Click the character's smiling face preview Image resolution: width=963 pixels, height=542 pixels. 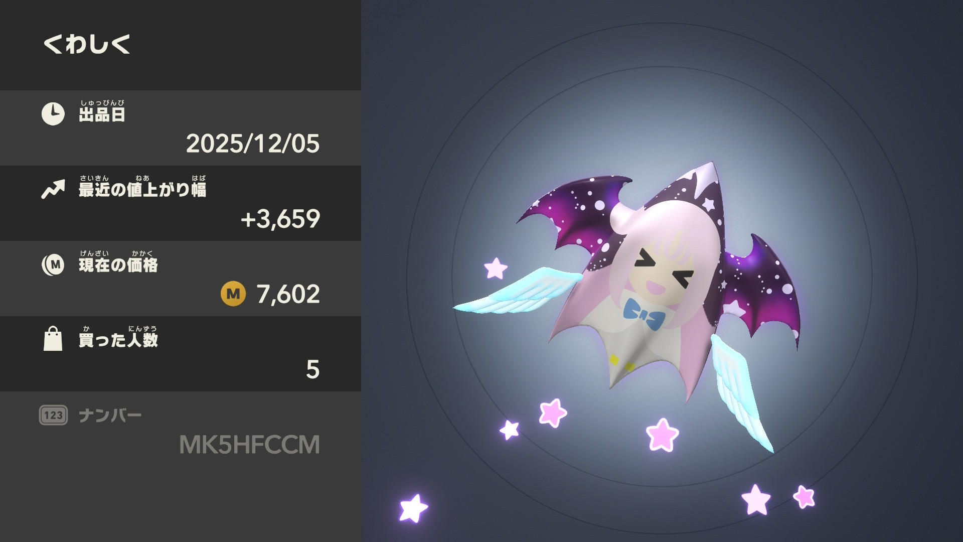coord(662,271)
